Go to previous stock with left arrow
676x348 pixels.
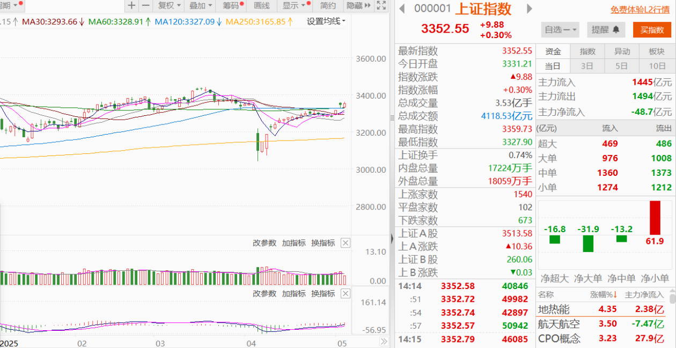point(402,9)
